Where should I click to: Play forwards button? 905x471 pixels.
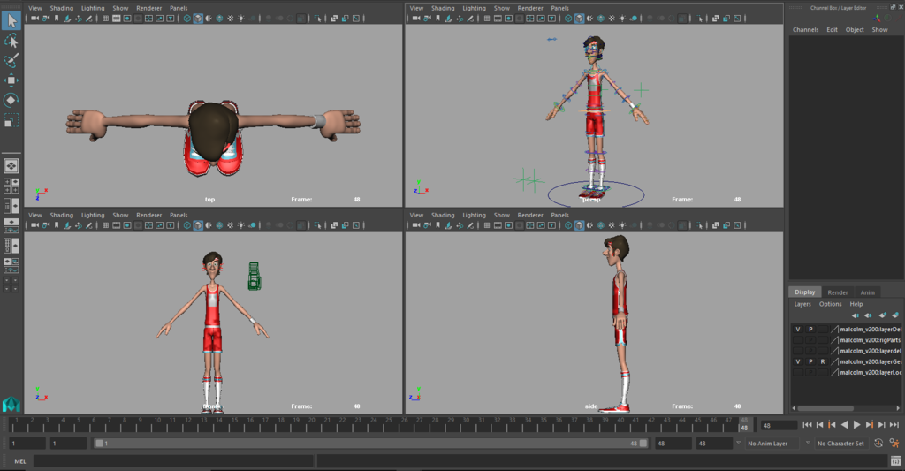856,425
